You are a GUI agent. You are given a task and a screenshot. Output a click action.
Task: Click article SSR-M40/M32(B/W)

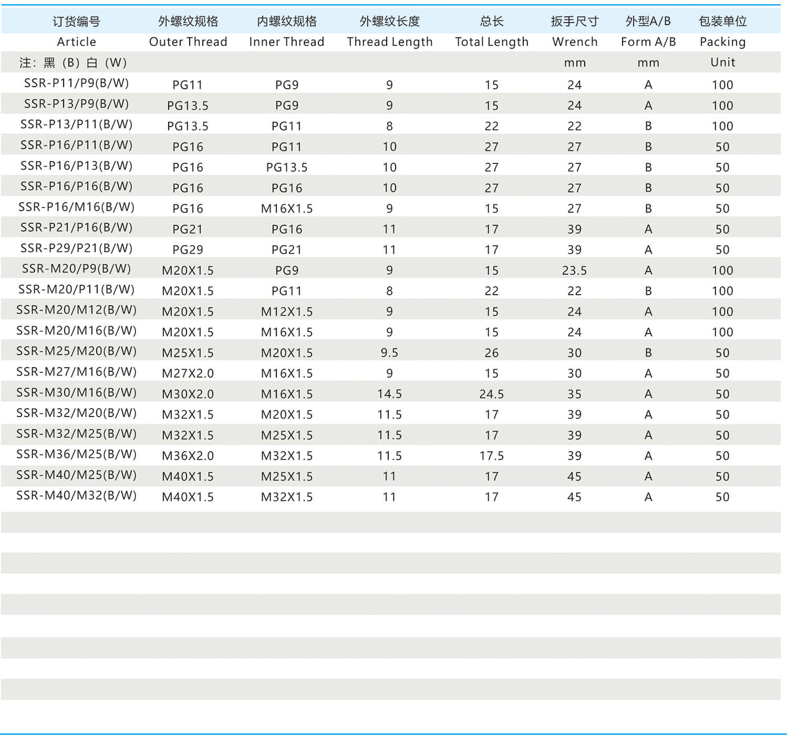pos(76,496)
